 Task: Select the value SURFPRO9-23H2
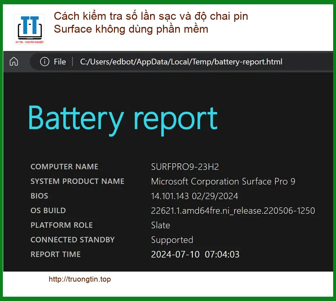(x=185, y=167)
